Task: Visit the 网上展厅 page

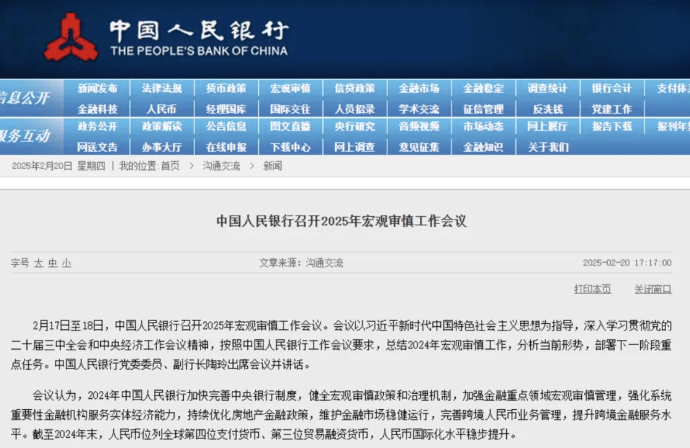Action: tap(547, 126)
